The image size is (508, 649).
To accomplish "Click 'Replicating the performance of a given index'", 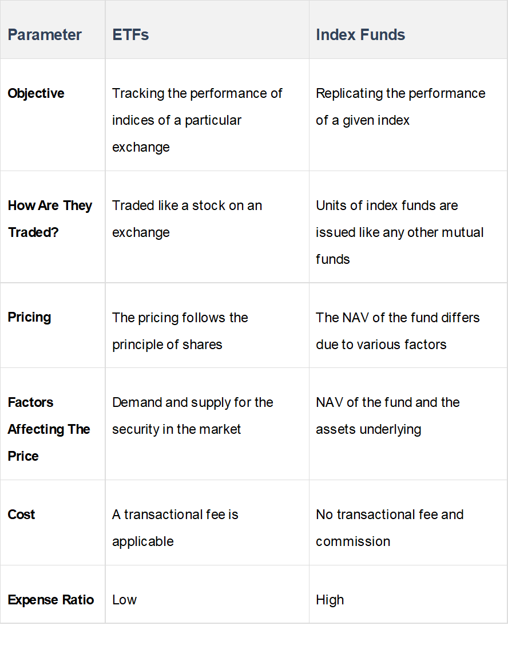I will point(400,107).
